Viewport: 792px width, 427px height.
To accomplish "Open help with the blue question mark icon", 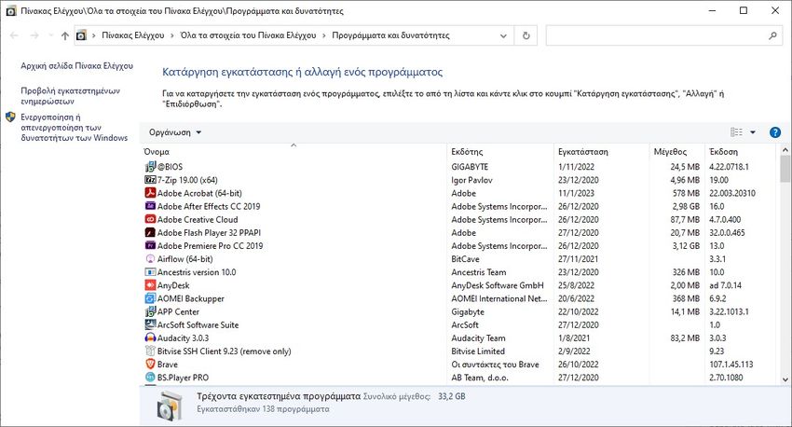I will tap(775, 132).
